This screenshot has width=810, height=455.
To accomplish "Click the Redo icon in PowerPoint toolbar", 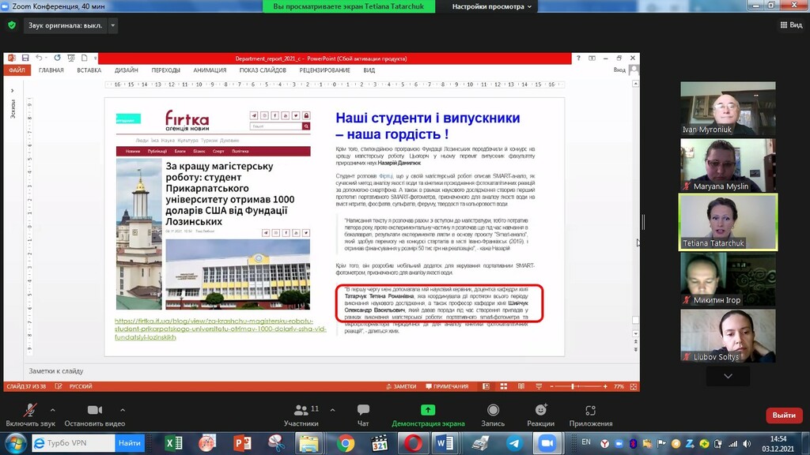I will click(x=57, y=58).
